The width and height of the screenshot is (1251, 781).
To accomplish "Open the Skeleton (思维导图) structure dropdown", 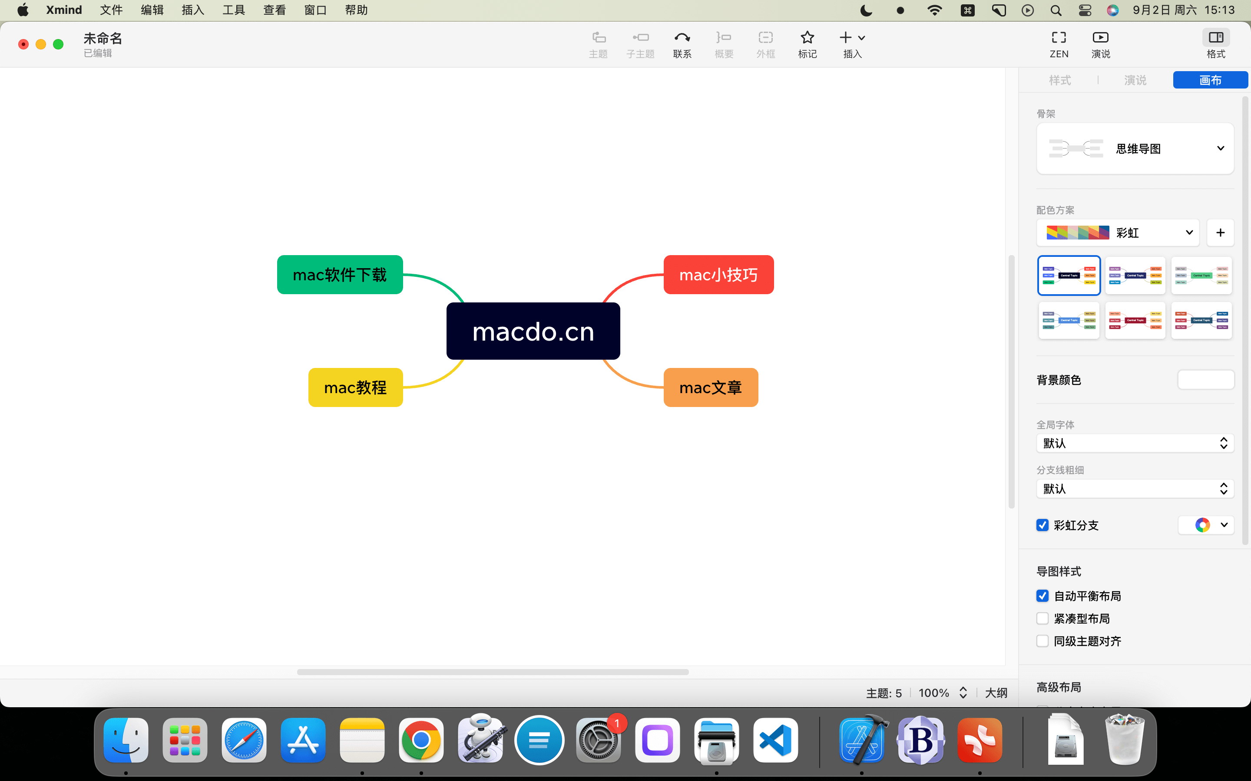I will click(x=1135, y=148).
